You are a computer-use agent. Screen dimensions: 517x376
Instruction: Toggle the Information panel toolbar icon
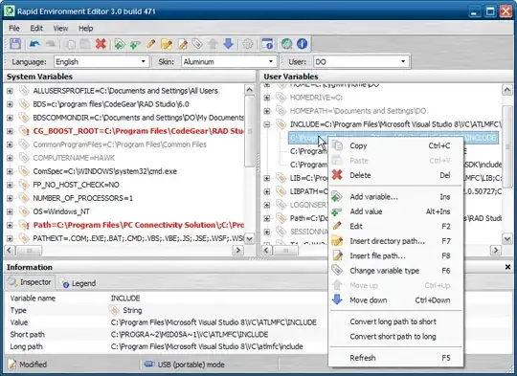point(267,44)
